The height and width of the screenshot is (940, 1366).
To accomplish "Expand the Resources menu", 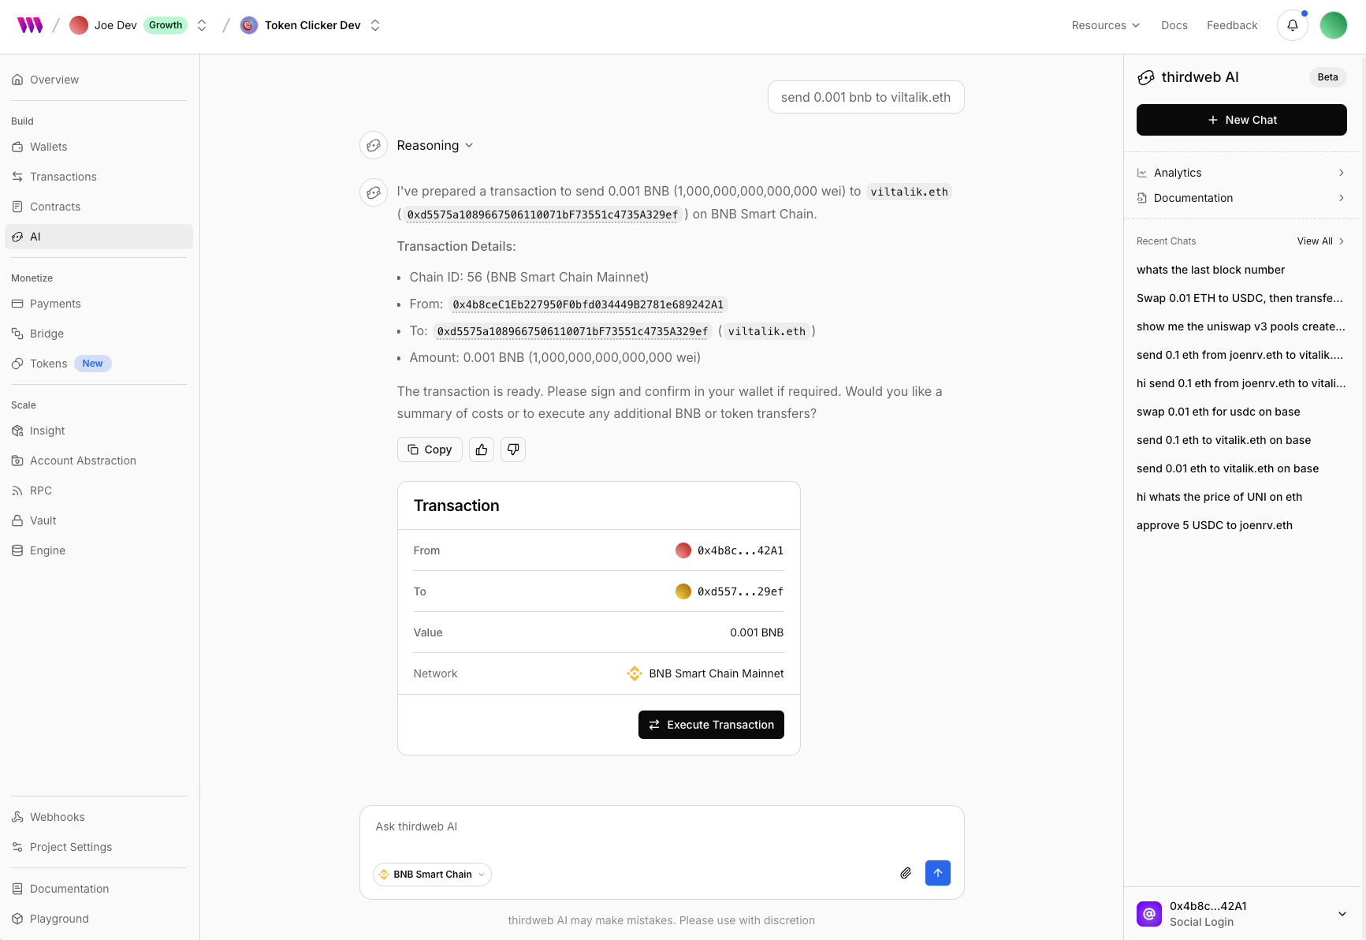I will [x=1106, y=25].
